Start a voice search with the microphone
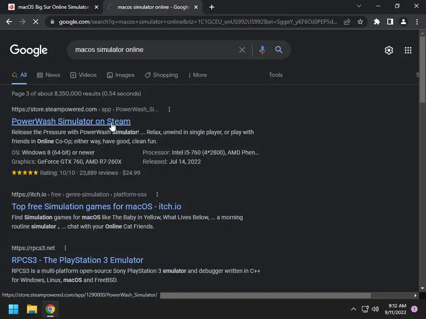This screenshot has width=426, height=319. click(x=262, y=50)
